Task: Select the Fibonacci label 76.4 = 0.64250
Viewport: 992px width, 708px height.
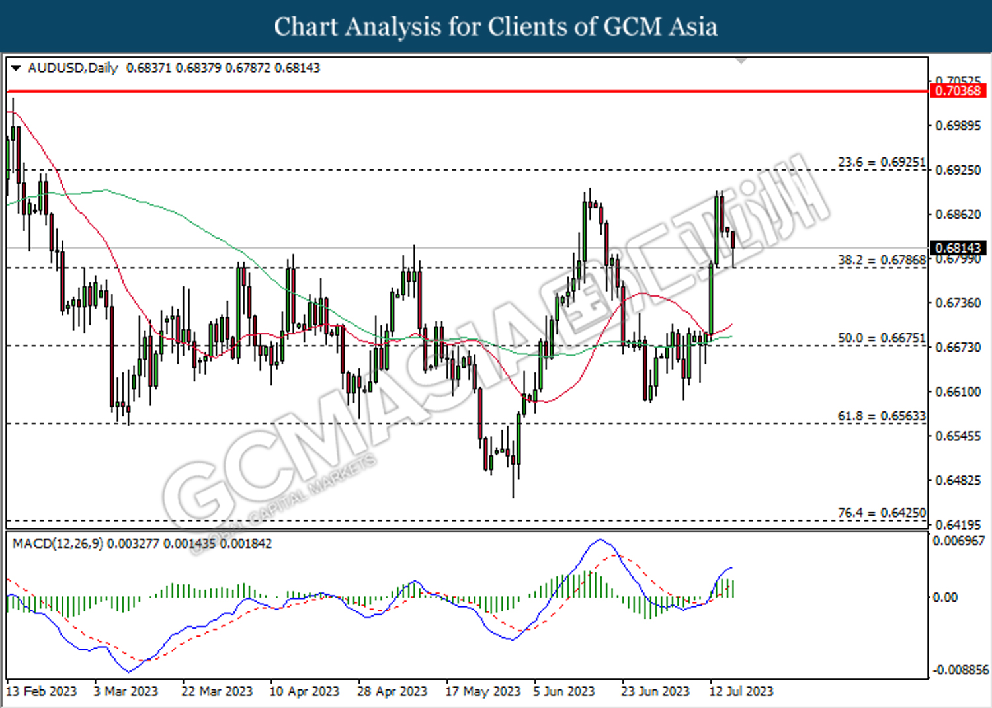Action: pyautogui.click(x=882, y=513)
